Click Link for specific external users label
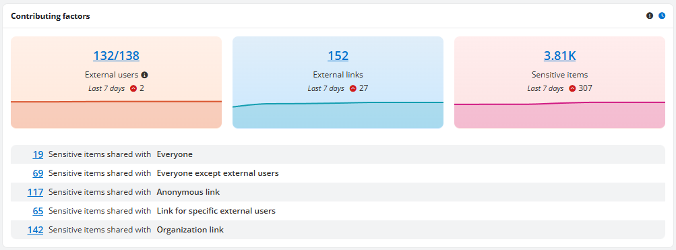Viewport: 676px width, 250px height. 216,211
